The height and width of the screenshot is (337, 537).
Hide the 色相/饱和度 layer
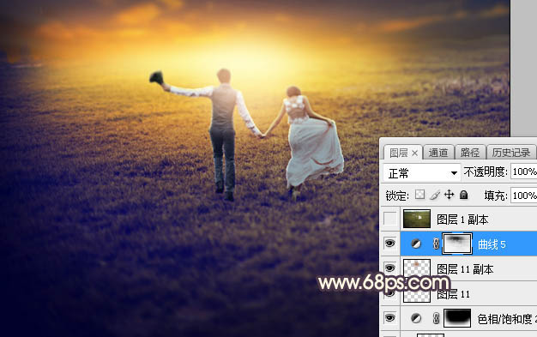point(390,318)
